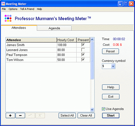Screen dimensions: 135x126
Task: Click the Meeting Meter title bar icon
Action: [x=3, y=4]
